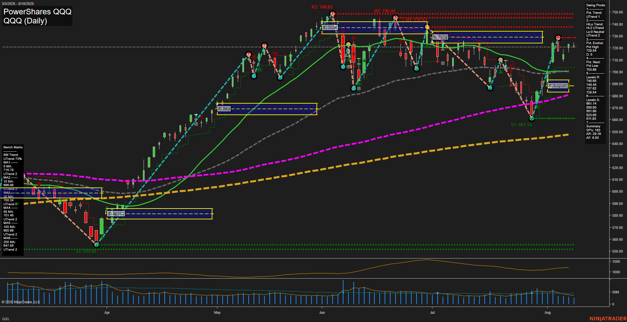
Task: Select swing pivot circle at the S1 661.14 low
Action: pos(532,118)
